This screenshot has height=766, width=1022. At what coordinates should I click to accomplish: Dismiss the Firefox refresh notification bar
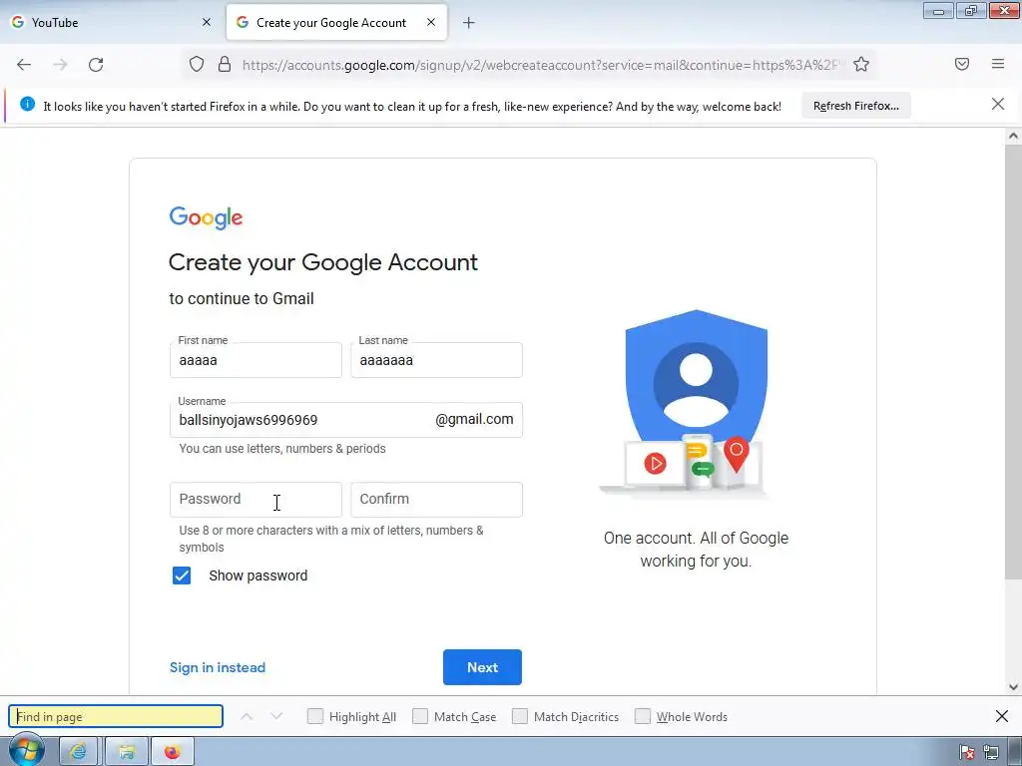(997, 104)
